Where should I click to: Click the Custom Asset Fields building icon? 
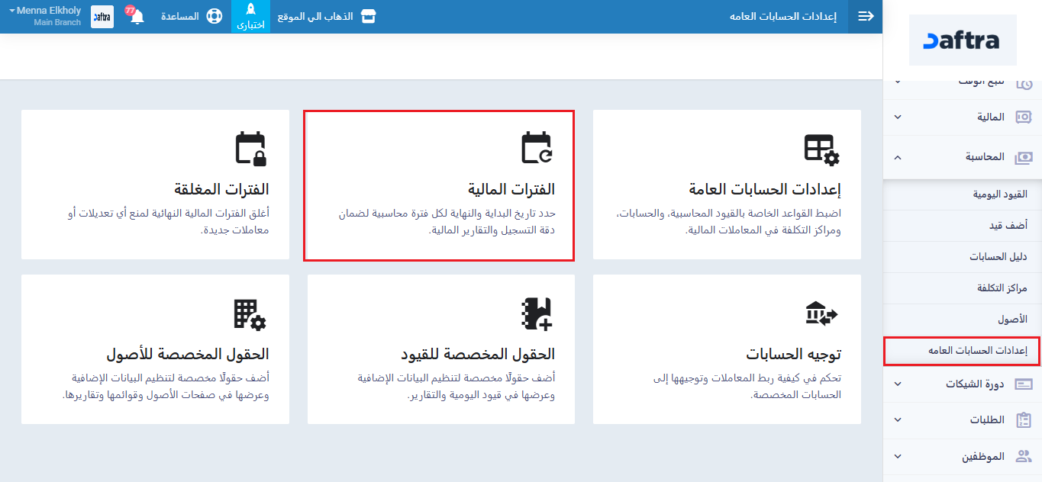[250, 313]
